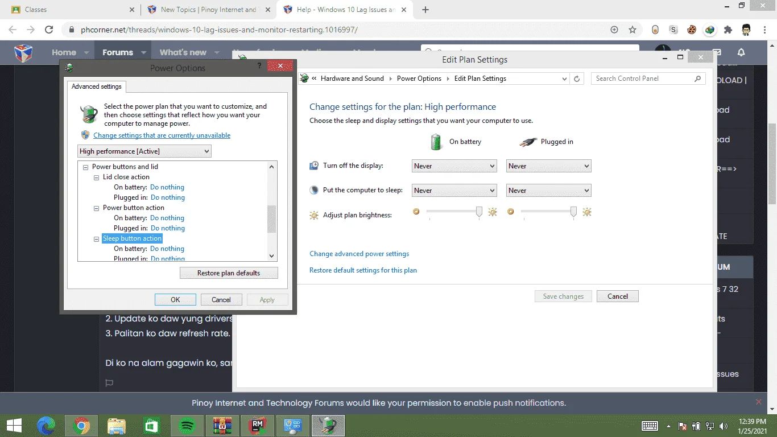Screen dimensions: 777x437
Task: Open RubyMine from the taskbar
Action: [258, 426]
